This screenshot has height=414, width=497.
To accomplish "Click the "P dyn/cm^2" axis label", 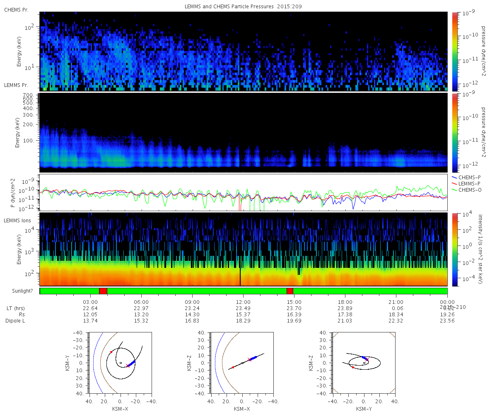I will pos(12,193).
